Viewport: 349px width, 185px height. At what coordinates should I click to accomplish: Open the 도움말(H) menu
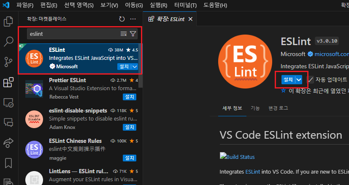pyautogui.click(x=215, y=5)
